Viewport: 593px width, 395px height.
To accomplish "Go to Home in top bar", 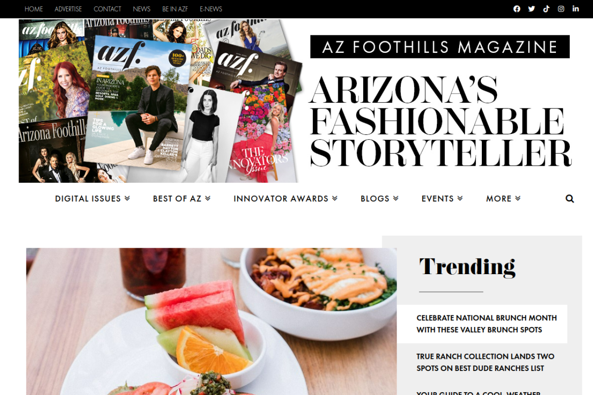I will [34, 9].
